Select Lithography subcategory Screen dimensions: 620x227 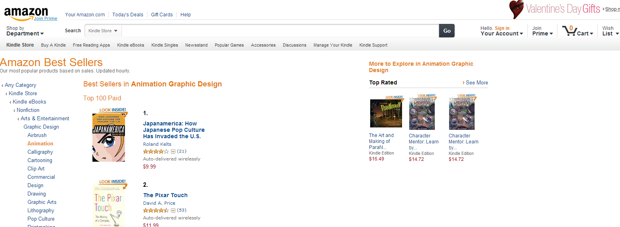point(41,211)
